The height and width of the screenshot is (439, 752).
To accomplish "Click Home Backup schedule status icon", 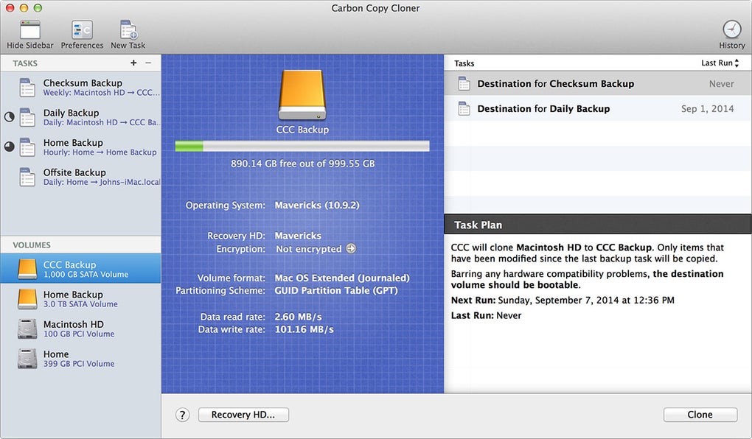I will coord(9,146).
